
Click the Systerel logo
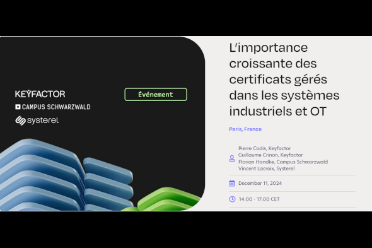click(37, 121)
